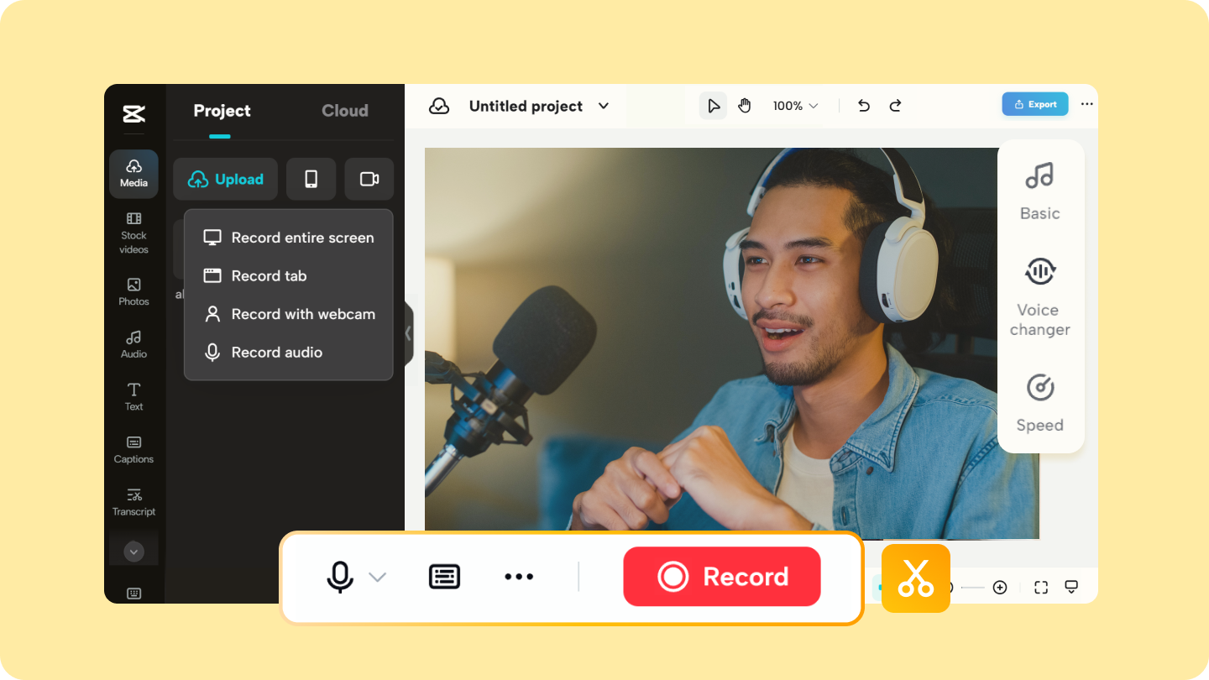Click the Export button

point(1034,103)
